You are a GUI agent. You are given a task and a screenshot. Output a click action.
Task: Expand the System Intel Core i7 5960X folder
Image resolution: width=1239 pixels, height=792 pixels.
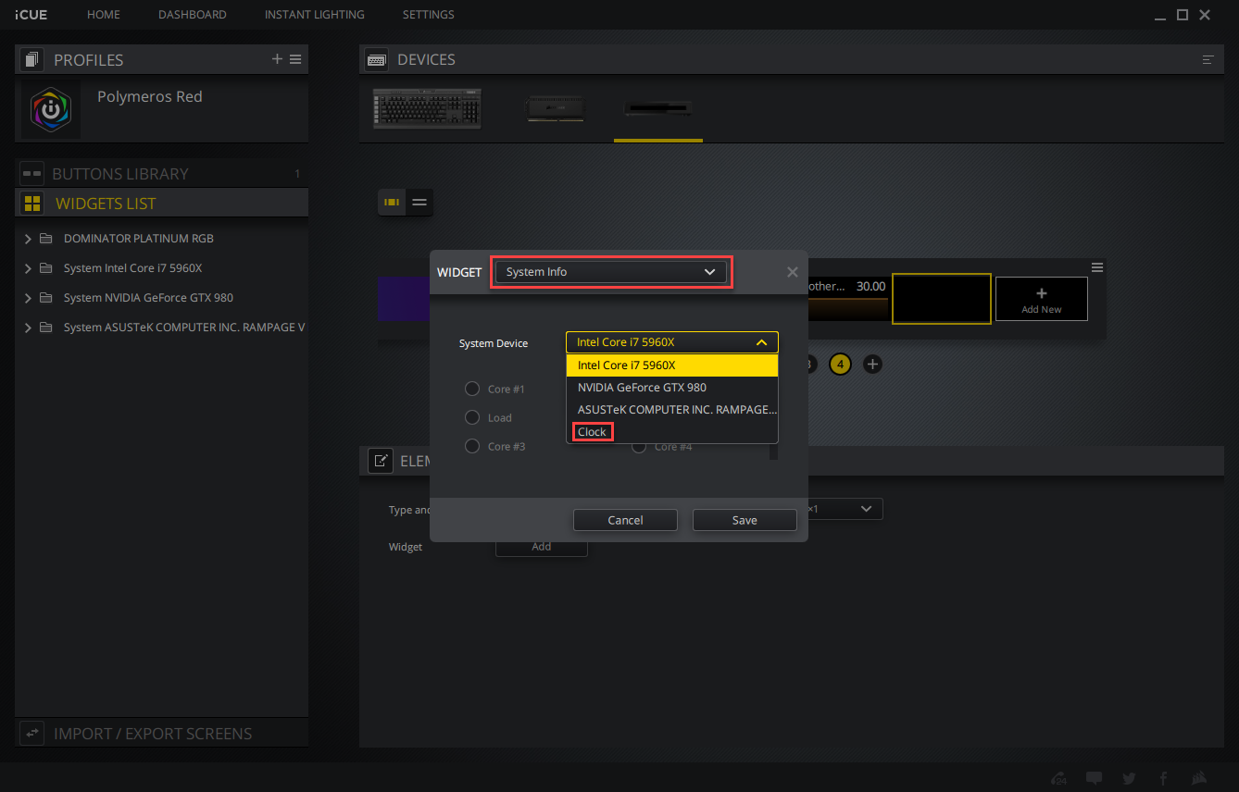point(28,268)
